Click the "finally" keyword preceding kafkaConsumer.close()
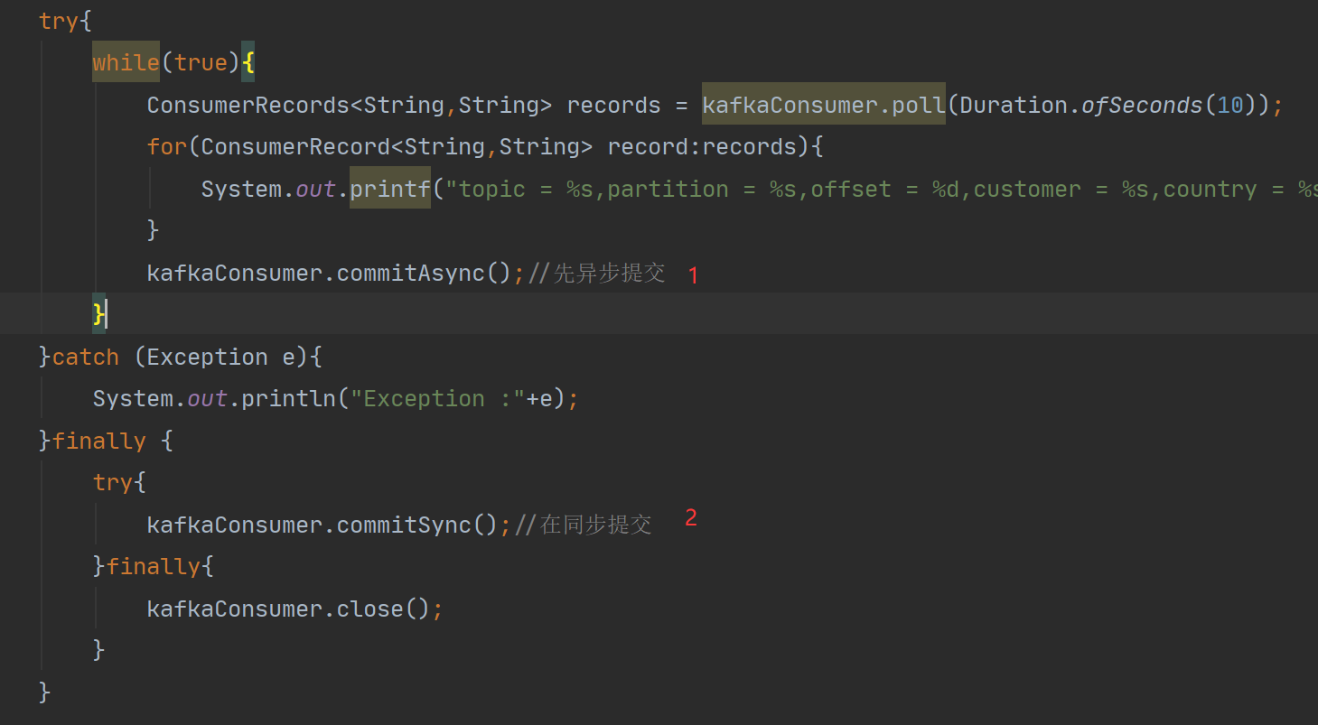This screenshot has width=1318, height=725. coord(154,566)
